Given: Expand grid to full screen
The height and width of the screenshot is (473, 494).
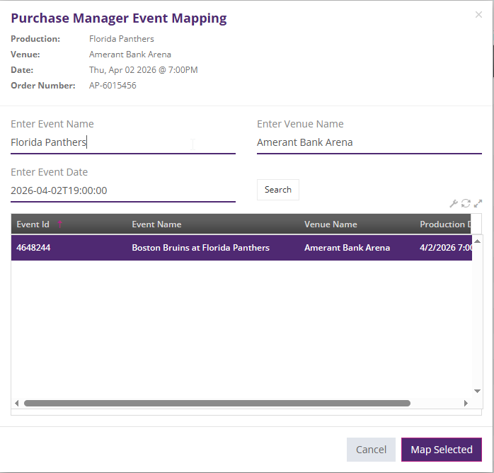Looking at the screenshot, I should (x=478, y=203).
